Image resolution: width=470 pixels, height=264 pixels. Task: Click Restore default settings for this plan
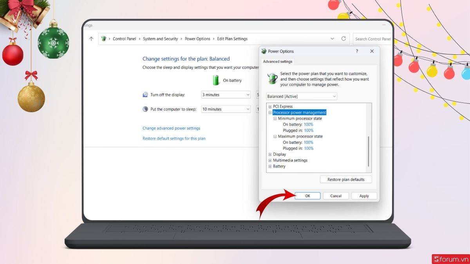tap(174, 138)
